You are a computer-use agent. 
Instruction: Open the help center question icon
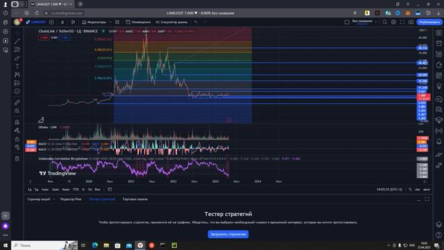(438, 235)
